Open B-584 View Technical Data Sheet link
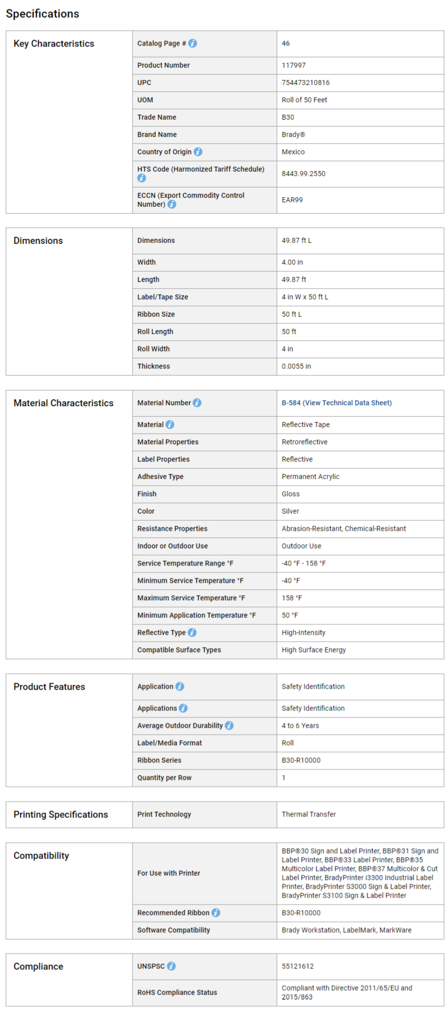 [x=336, y=403]
